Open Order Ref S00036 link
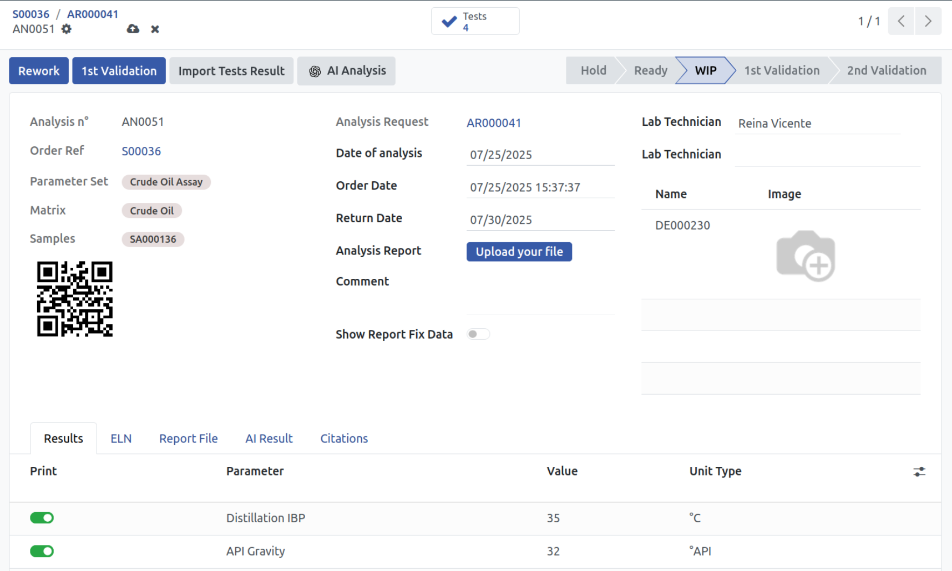 (x=141, y=151)
